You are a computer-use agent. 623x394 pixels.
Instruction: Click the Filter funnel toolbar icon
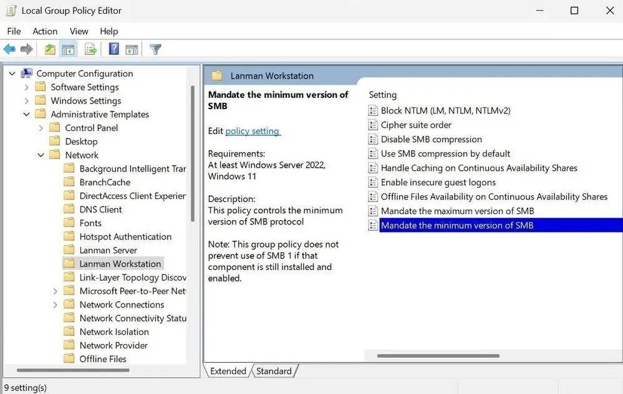(x=155, y=49)
